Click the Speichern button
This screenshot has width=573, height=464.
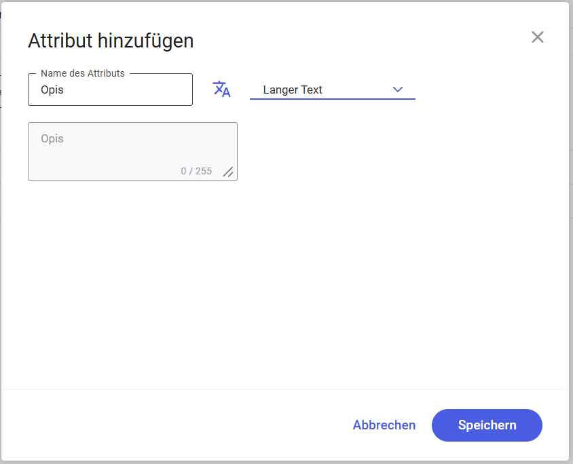click(487, 425)
